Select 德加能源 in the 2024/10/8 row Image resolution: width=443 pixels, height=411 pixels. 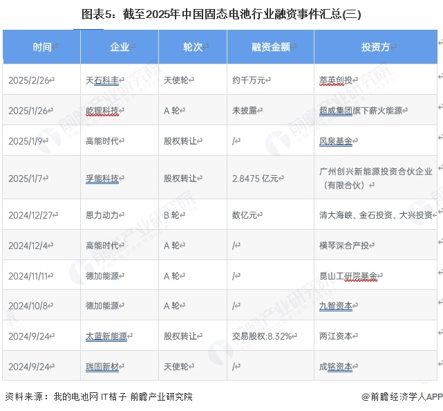click(x=102, y=306)
